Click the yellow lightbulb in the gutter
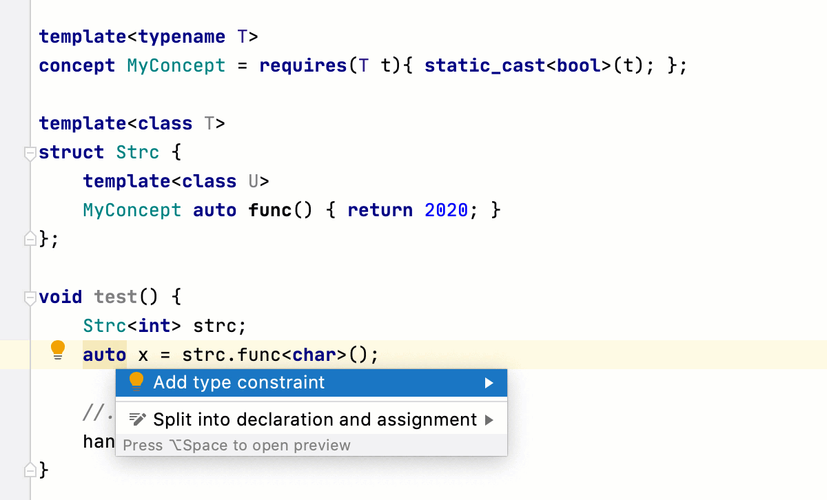 pos(58,351)
